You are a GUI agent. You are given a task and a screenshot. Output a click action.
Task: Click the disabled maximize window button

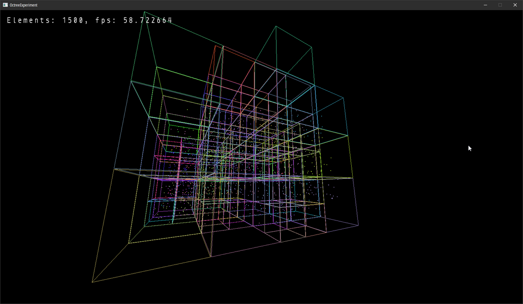[x=500, y=5]
